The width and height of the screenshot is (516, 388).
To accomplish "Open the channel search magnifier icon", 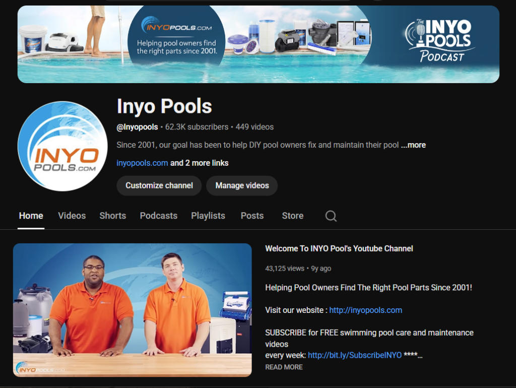I will tap(331, 216).
